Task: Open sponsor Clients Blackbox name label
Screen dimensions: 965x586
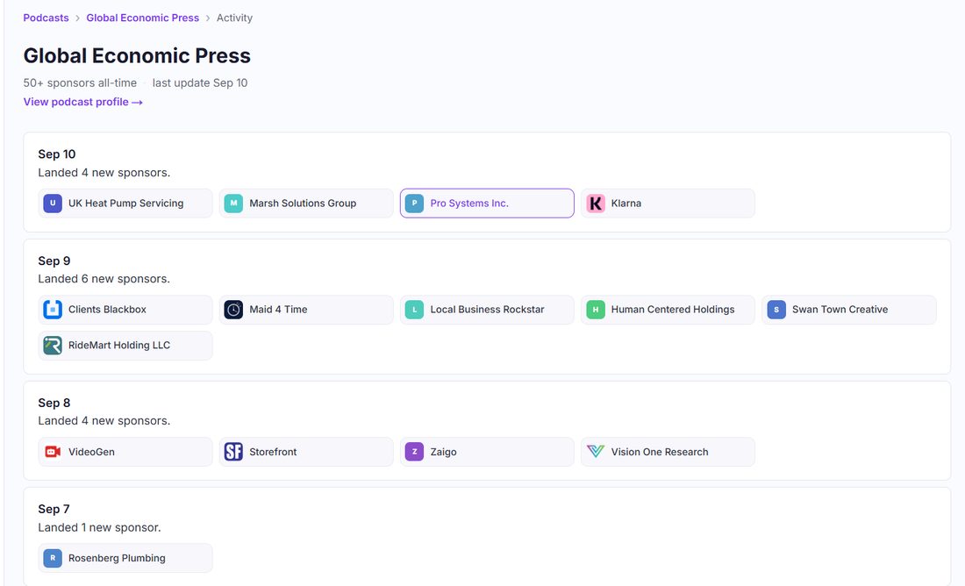Action: pos(107,310)
